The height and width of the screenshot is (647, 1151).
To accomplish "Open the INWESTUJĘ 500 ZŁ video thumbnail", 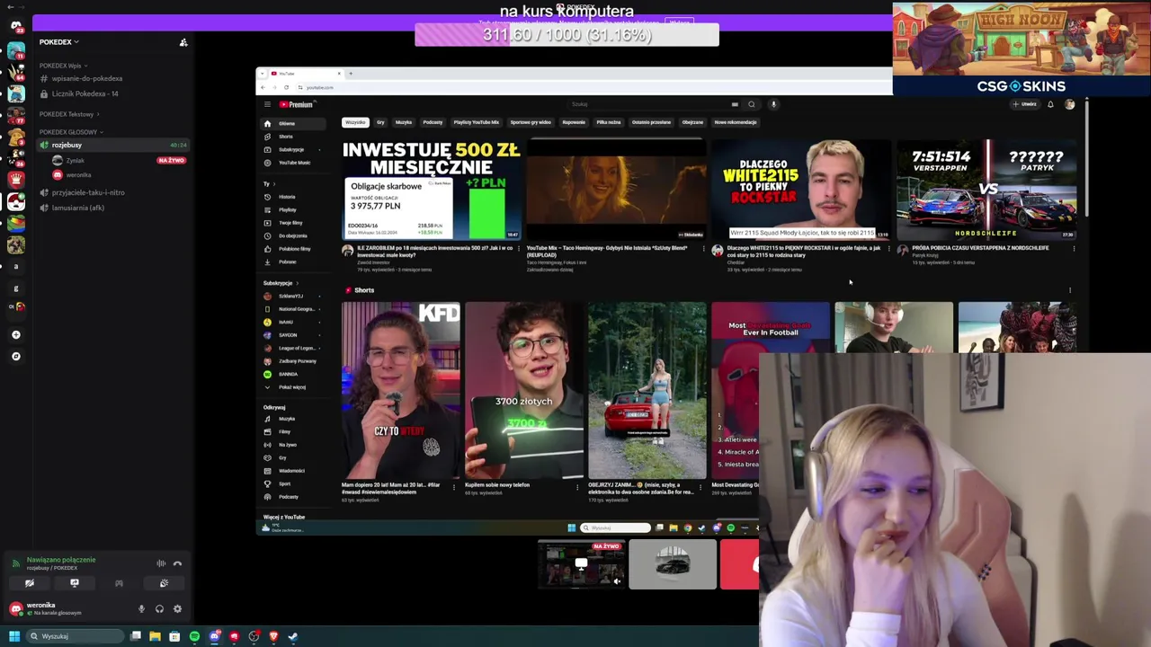I will coord(432,190).
